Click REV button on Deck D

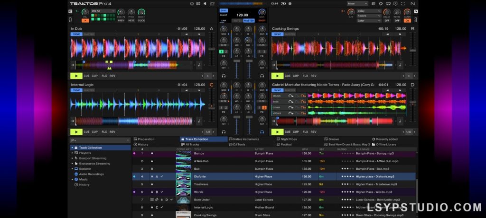click(x=313, y=132)
